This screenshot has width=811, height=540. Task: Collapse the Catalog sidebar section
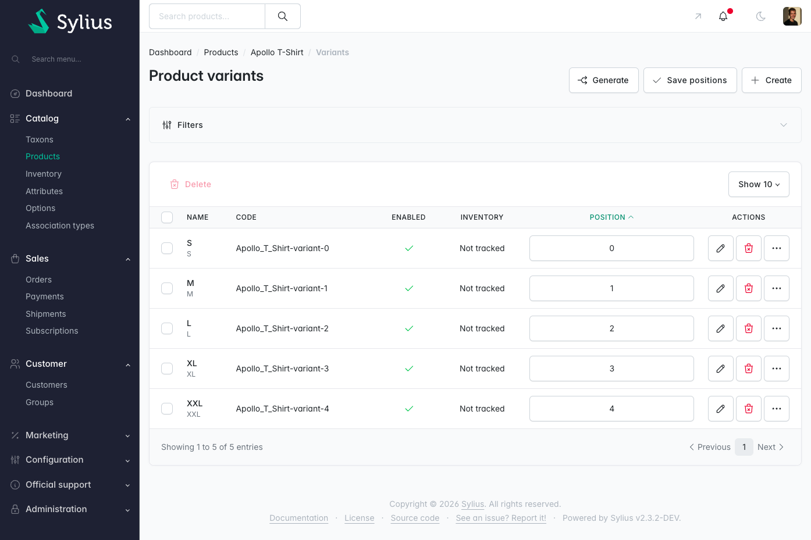tap(70, 119)
